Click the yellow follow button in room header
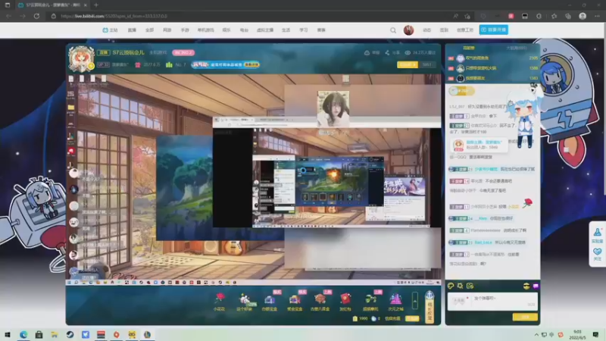 [408, 64]
